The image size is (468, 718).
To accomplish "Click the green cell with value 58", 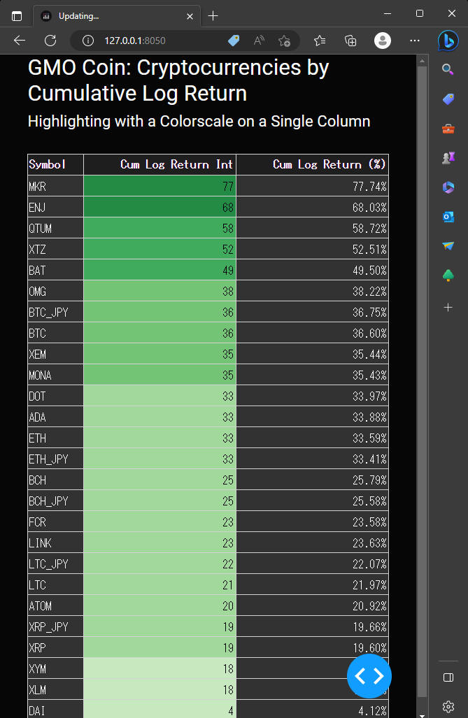I will [160, 228].
